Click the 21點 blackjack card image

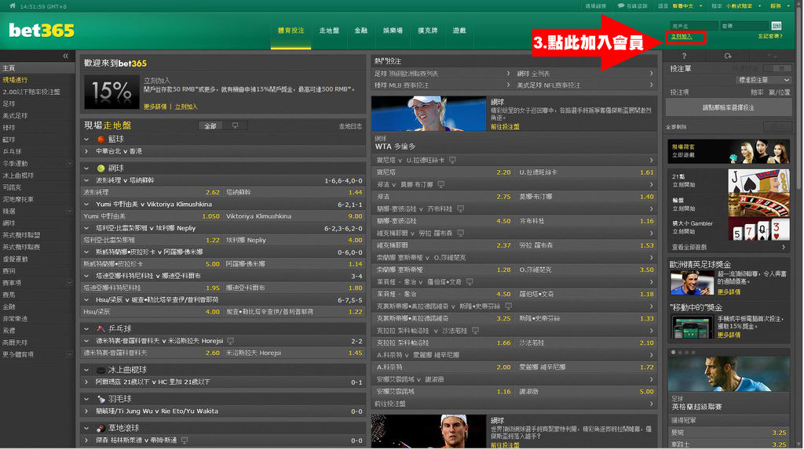click(758, 180)
